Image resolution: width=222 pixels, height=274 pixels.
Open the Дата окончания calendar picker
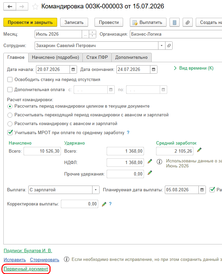(x=153, y=69)
